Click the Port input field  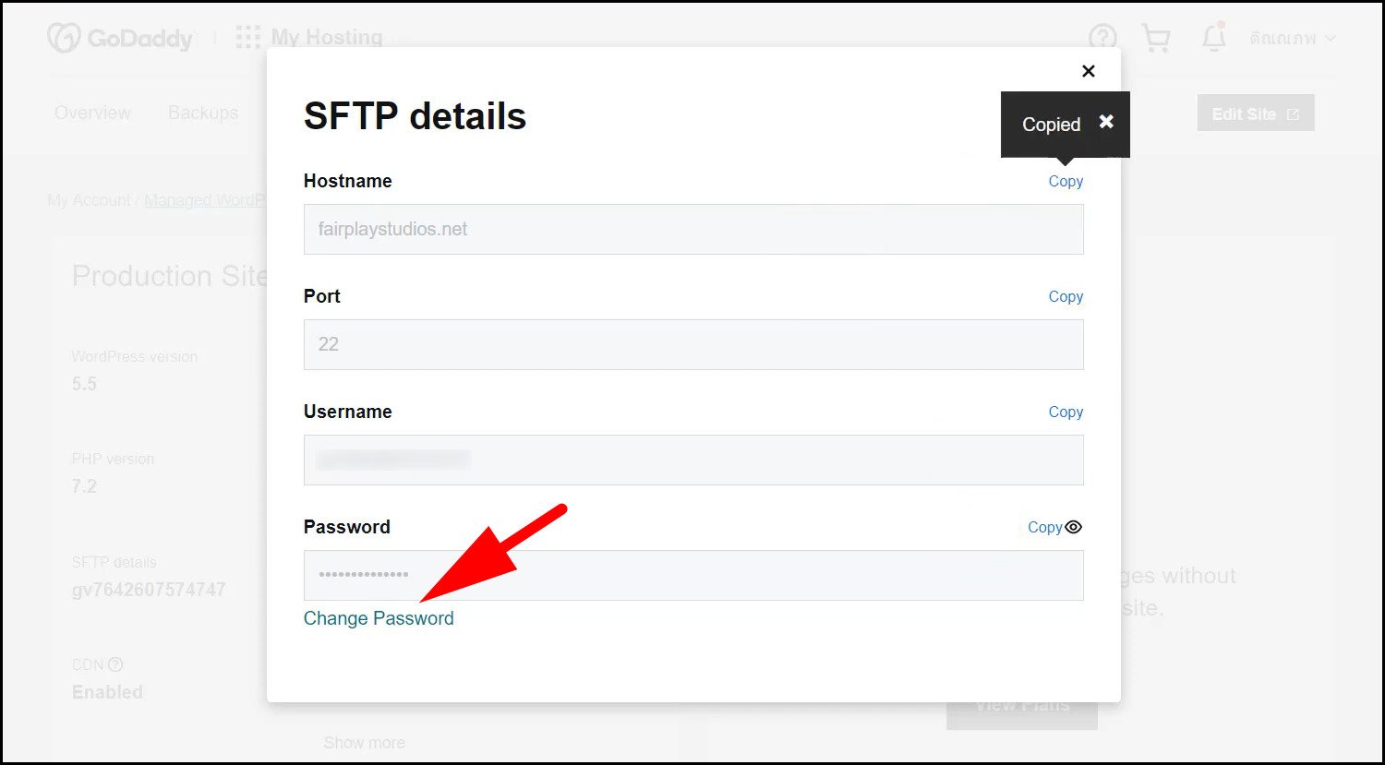(x=692, y=345)
